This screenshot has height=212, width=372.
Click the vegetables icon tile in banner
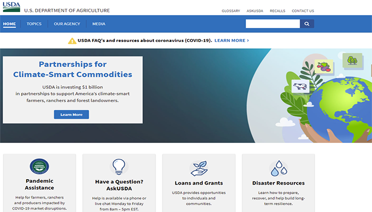tap(324, 66)
